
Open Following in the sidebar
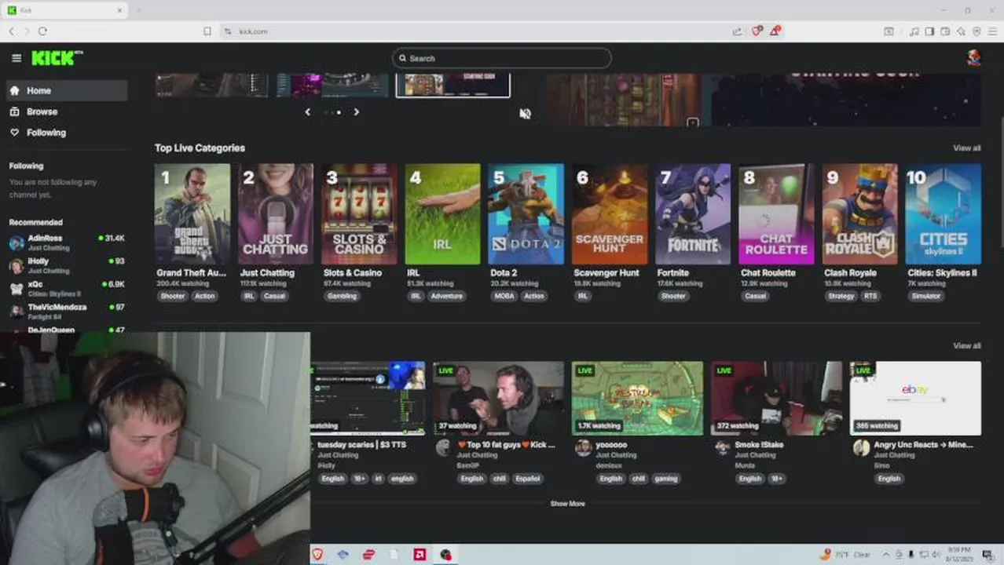(x=66, y=133)
